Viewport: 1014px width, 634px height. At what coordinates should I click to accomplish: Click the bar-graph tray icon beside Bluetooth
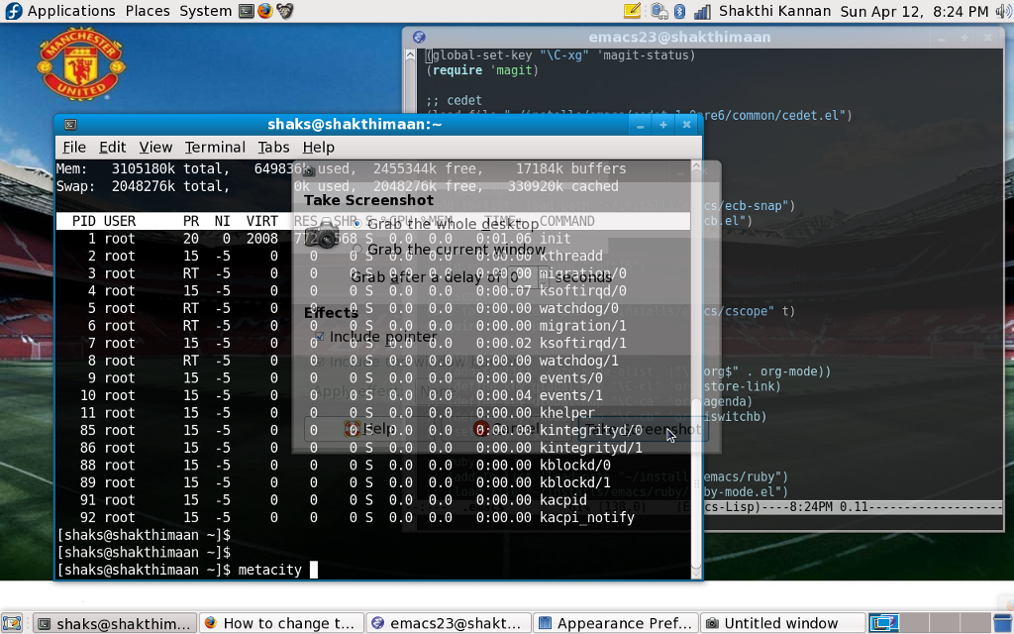[x=702, y=12]
